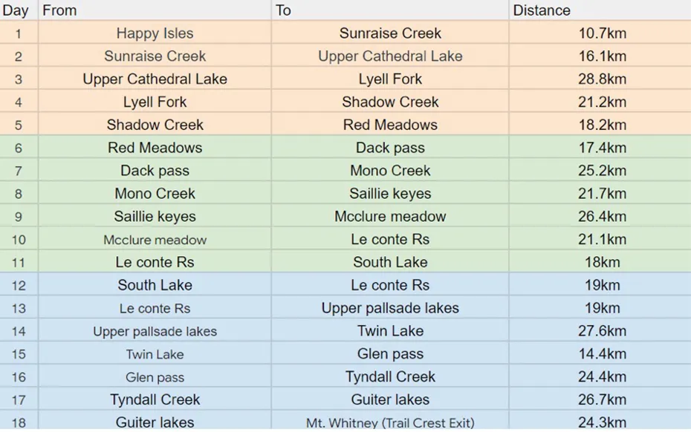The width and height of the screenshot is (691, 432).
Task: Click Upper pallsade lakes in To column
Action: [390, 308]
